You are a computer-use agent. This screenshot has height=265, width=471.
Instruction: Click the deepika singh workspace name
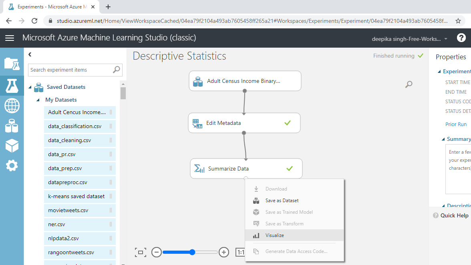[406, 39]
